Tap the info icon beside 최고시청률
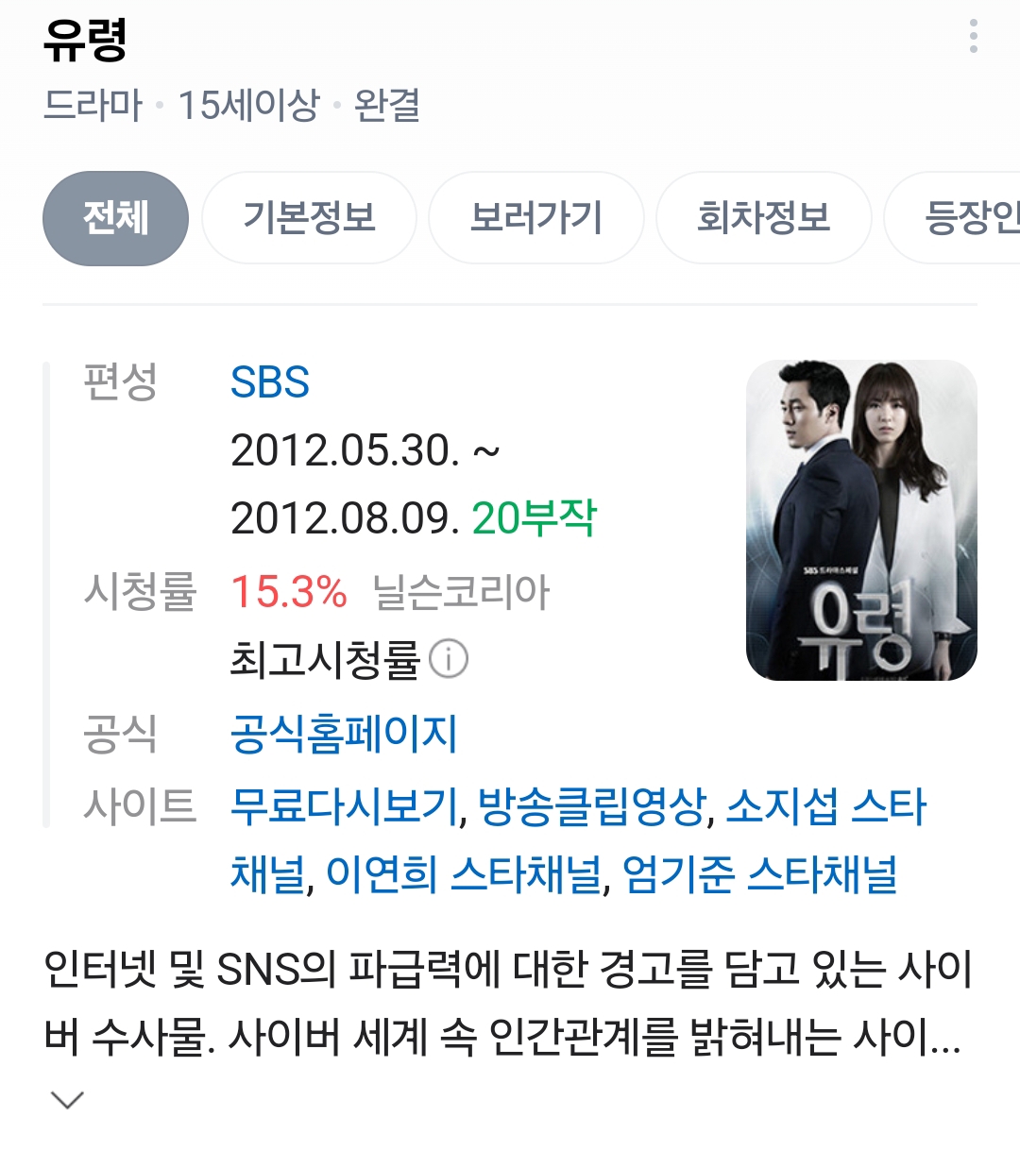 [x=449, y=659]
